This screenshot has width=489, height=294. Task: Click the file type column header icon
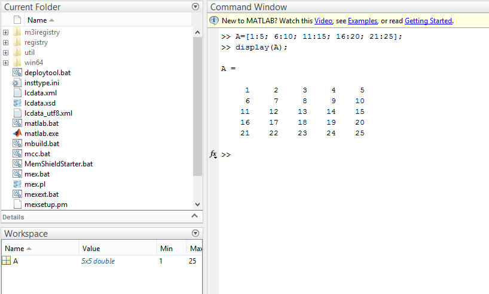pos(17,20)
